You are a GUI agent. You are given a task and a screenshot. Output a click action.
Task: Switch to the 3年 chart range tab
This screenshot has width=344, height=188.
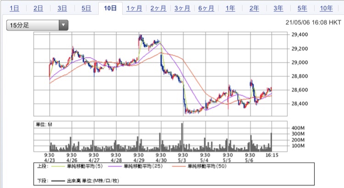[x=278, y=8]
